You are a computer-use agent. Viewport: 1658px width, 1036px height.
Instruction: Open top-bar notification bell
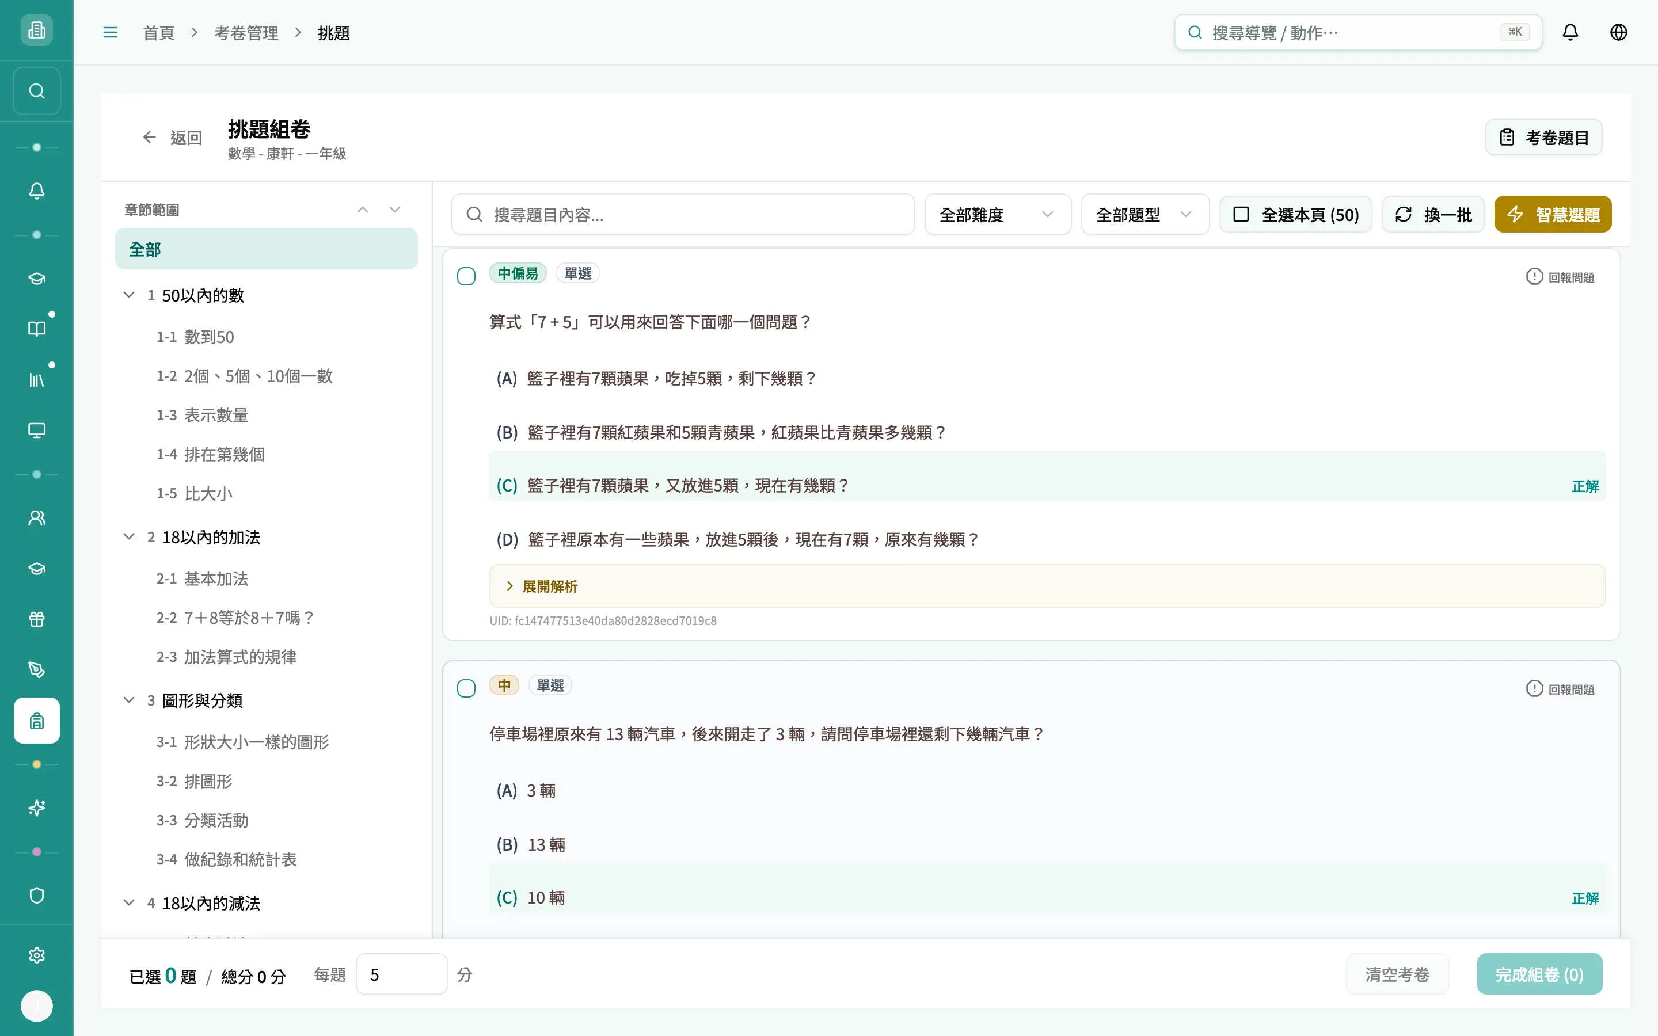point(1570,32)
